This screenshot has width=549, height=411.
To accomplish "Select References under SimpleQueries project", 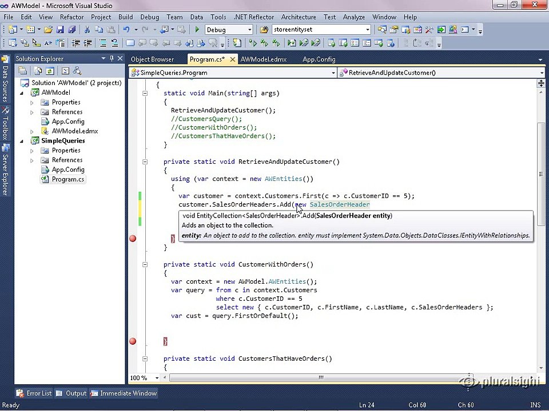I will (x=67, y=160).
